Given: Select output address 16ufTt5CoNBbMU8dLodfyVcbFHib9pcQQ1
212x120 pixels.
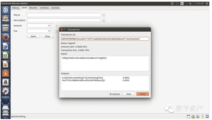Looking at the screenshot, I should tap(83, 80).
